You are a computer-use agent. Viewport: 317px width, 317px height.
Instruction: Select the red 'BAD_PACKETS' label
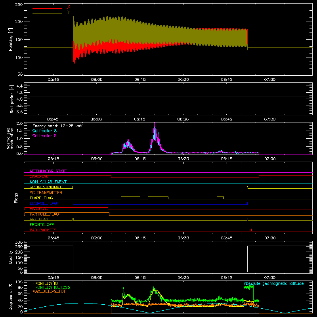point(43,230)
